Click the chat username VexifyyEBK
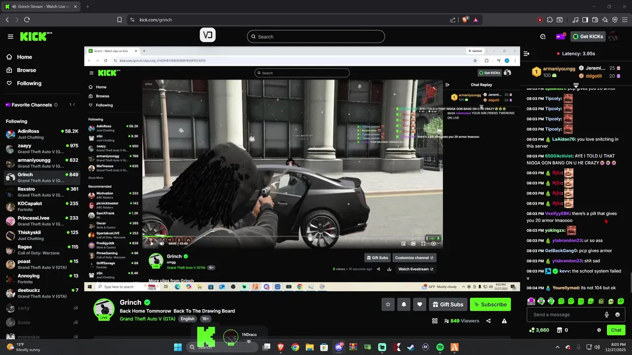 point(557,213)
